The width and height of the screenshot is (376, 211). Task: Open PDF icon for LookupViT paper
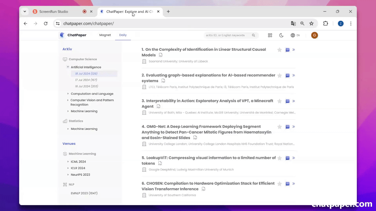[160, 164]
